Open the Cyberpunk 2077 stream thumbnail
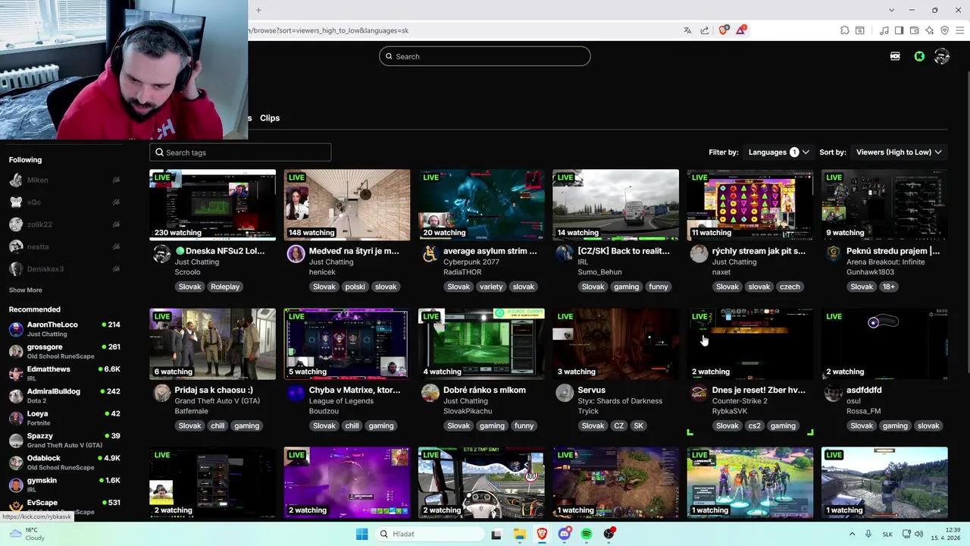970x546 pixels. coord(481,205)
